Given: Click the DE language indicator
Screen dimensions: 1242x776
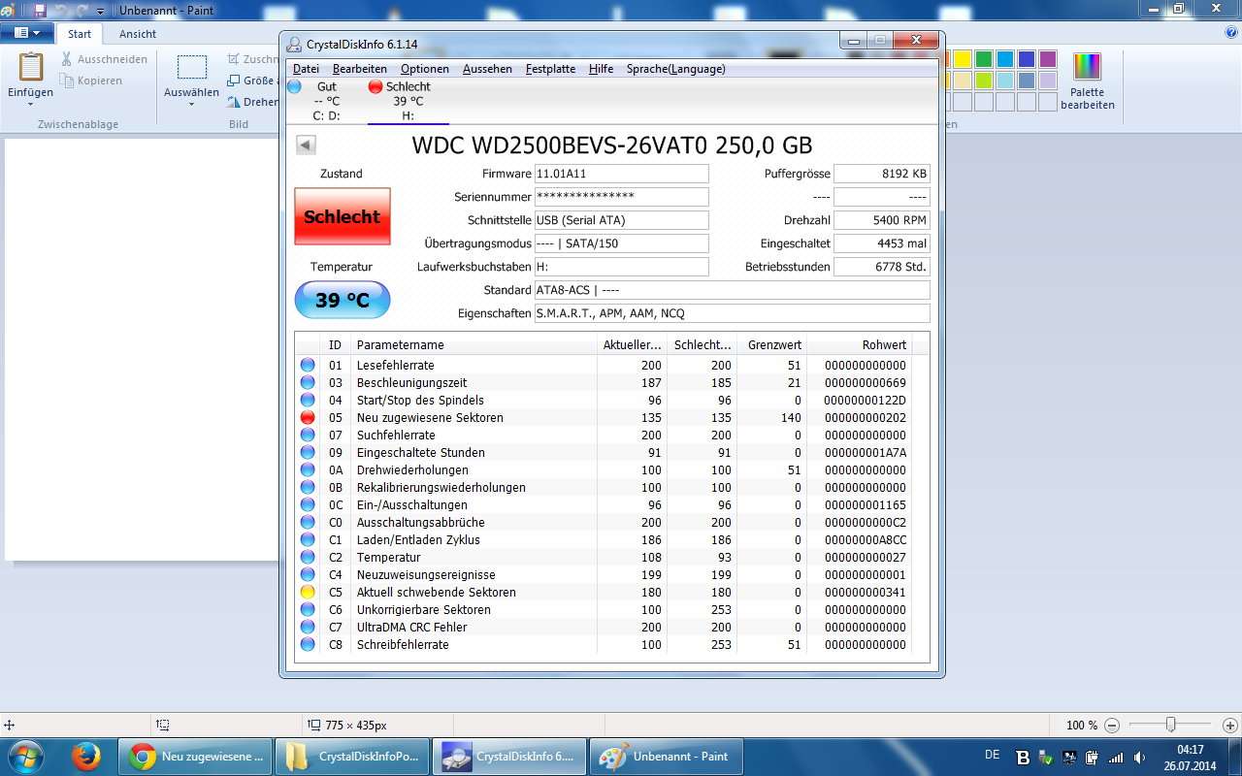Looking at the screenshot, I should click(x=992, y=755).
